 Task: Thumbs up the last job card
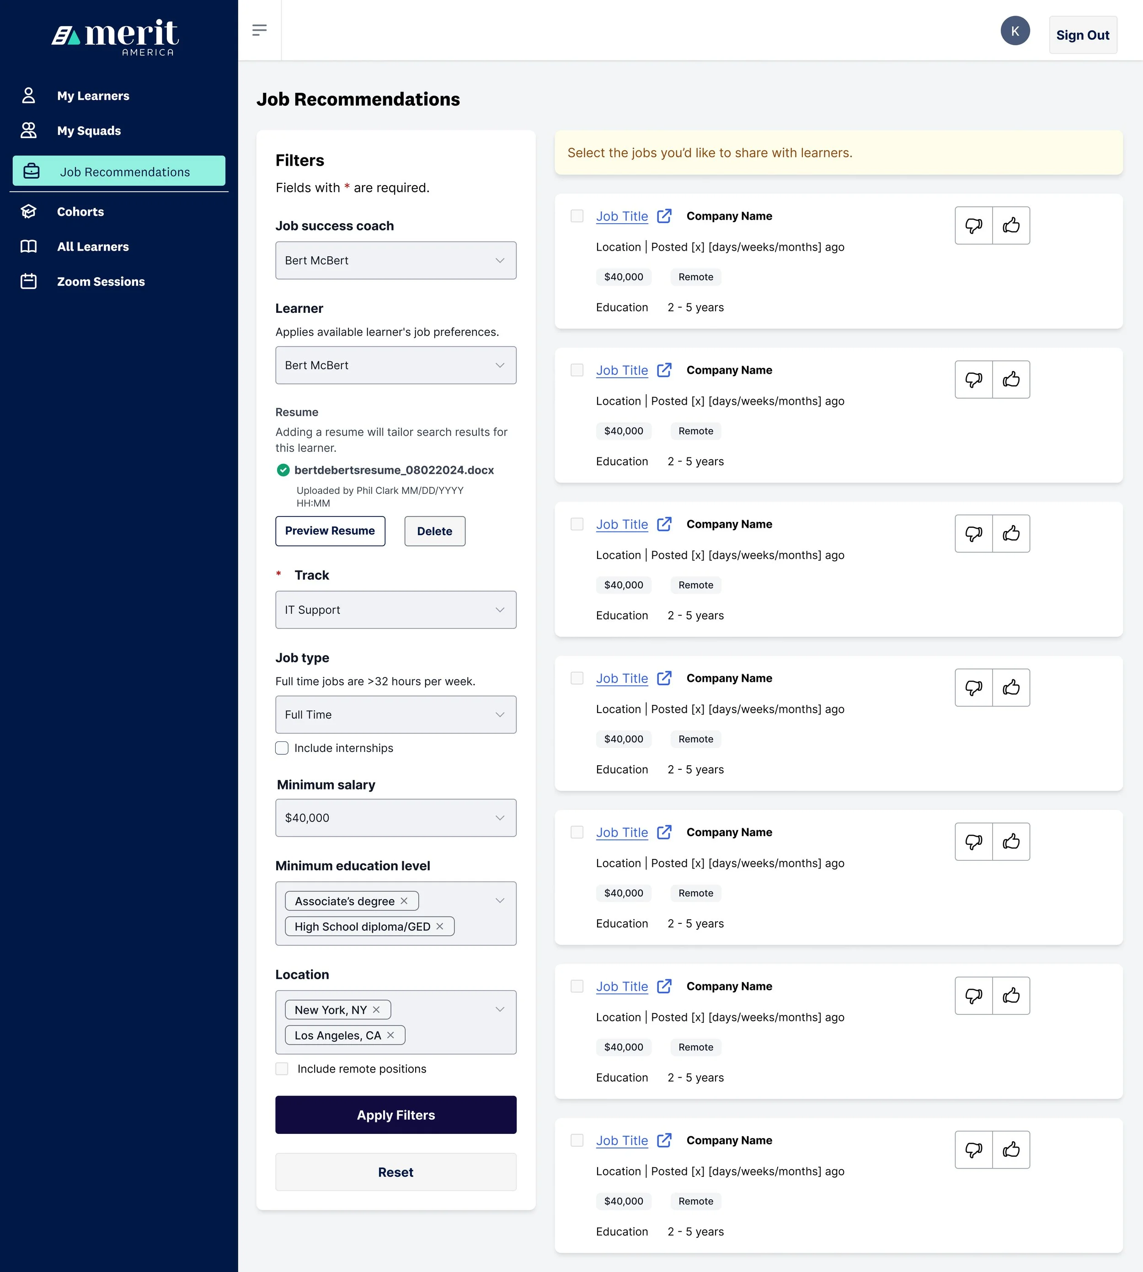tap(1011, 1149)
